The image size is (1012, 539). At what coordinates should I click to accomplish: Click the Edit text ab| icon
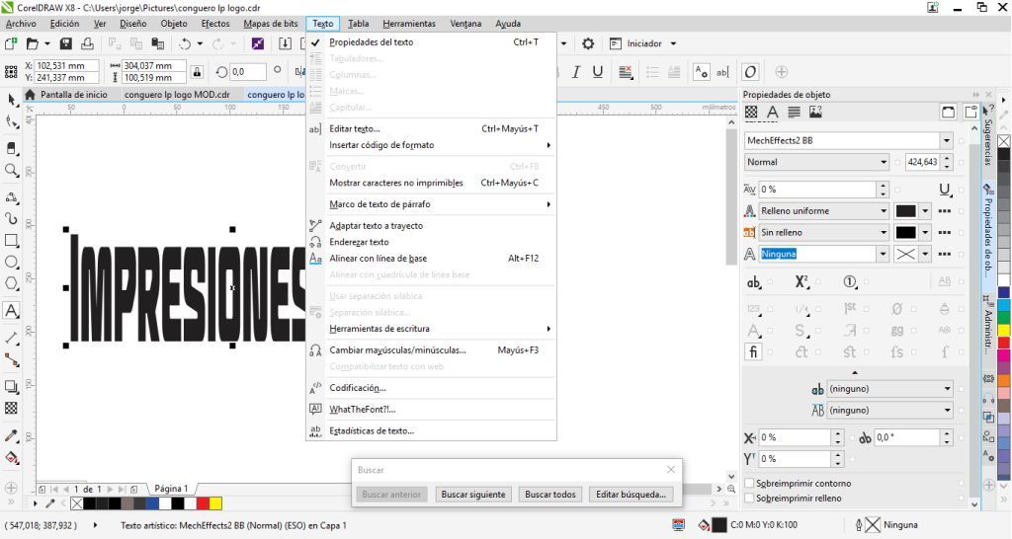click(x=722, y=72)
